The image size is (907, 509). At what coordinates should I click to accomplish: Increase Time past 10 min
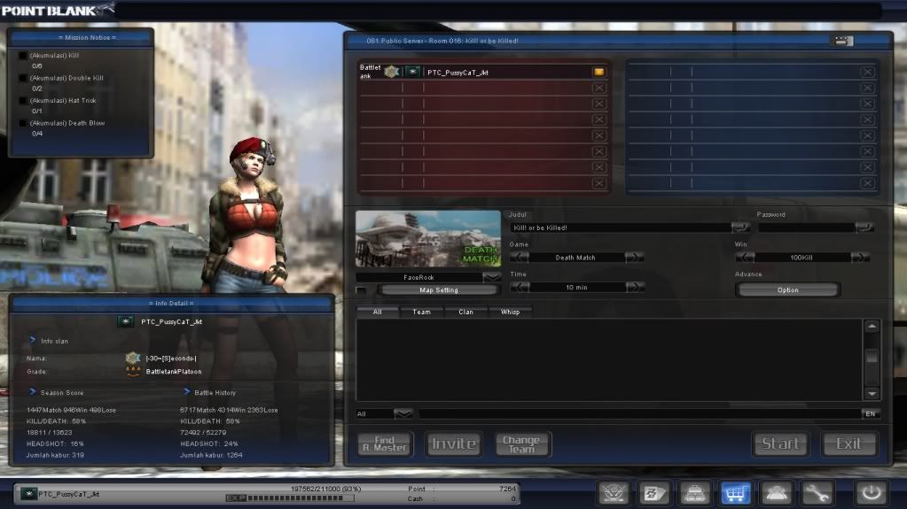[x=635, y=287]
